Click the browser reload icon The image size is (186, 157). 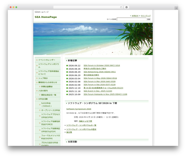pyautogui.click(x=121, y=7)
